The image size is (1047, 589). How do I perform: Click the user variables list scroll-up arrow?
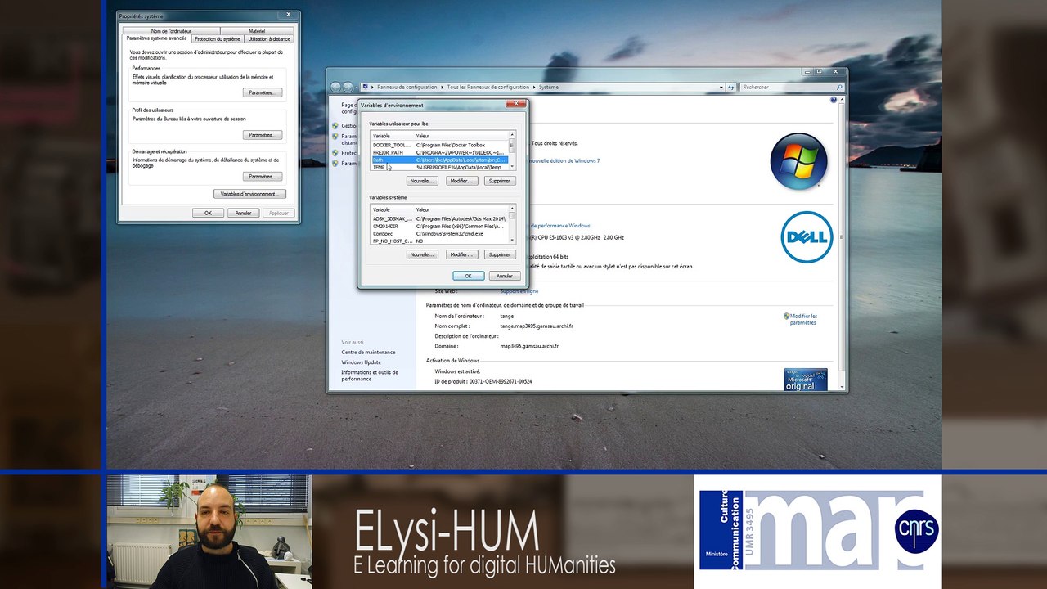point(512,135)
